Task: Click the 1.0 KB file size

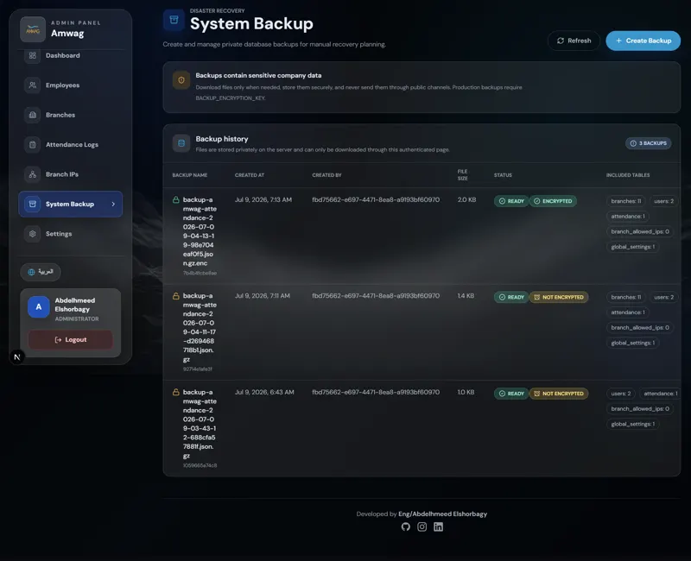Action: (466, 392)
